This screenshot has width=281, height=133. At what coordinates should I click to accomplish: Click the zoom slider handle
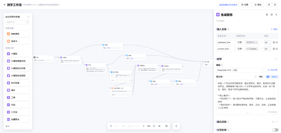click(x=130, y=126)
